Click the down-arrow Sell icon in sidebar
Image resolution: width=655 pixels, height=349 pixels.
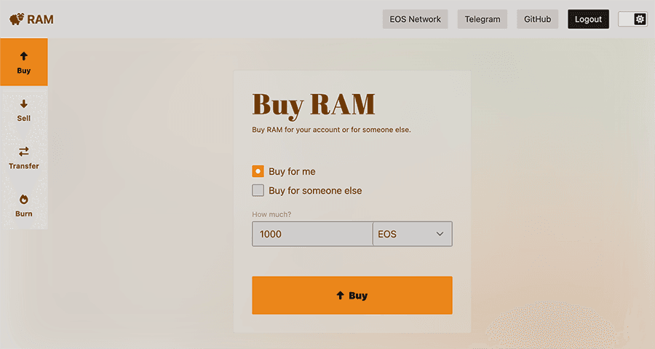23,104
